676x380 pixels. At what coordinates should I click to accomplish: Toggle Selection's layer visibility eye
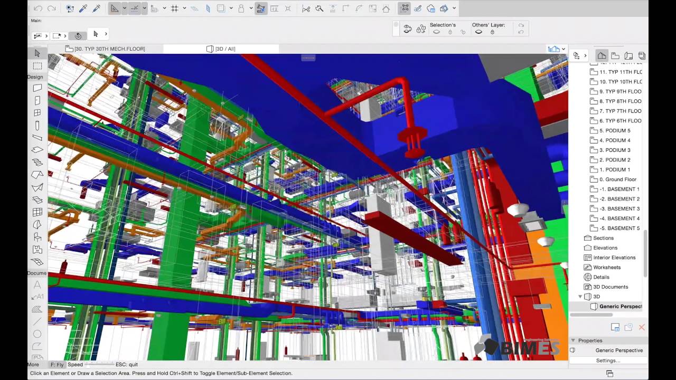436,32
